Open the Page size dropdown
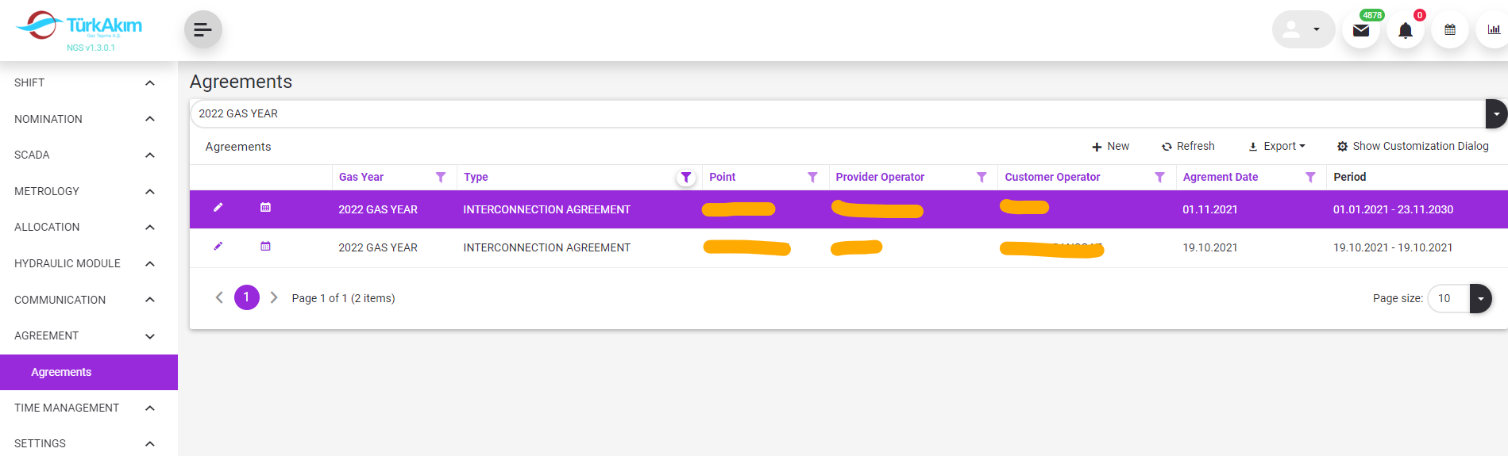Image resolution: width=1508 pixels, height=456 pixels. (1480, 299)
